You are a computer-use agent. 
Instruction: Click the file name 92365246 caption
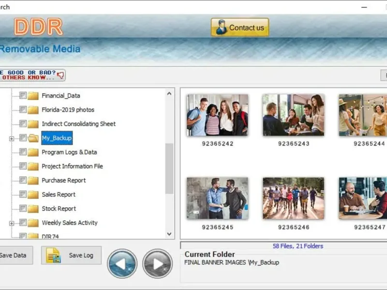[x=294, y=227]
